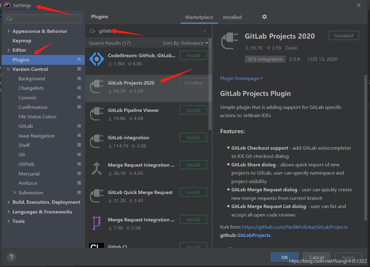Click the Gitlab CI plugin icon
This screenshot has width=370, height=267.
coord(96,245)
